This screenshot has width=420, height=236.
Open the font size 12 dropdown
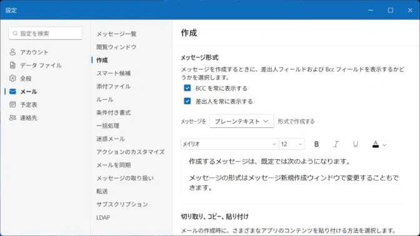coord(292,144)
